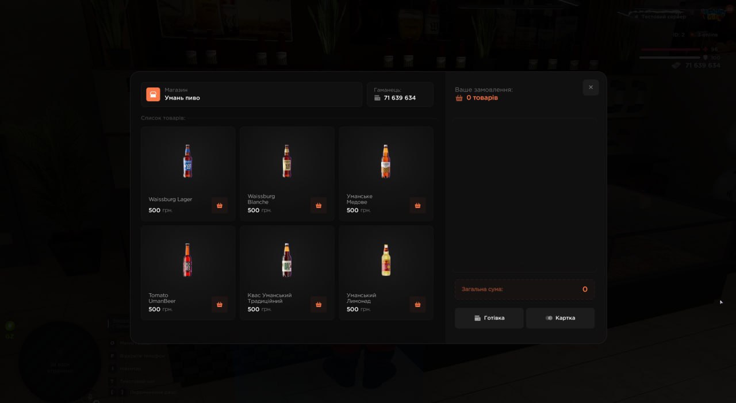Viewport: 736px width, 403px height.
Task: Close the shop window with the X
Action: coord(591,87)
